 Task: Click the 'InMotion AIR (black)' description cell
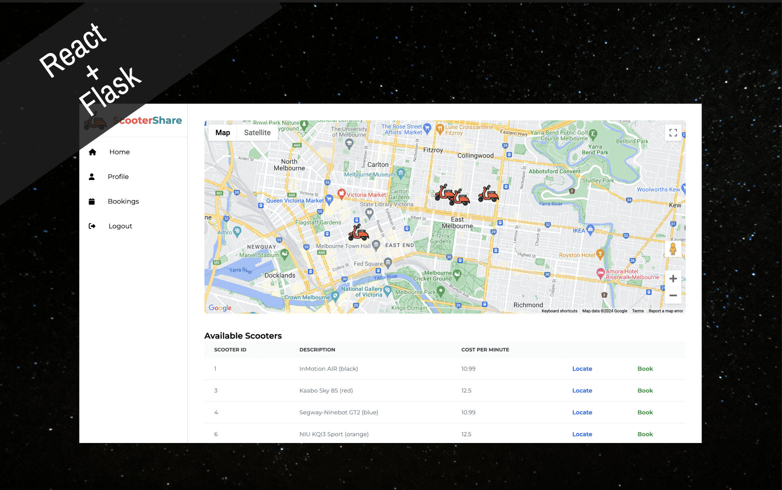(328, 369)
